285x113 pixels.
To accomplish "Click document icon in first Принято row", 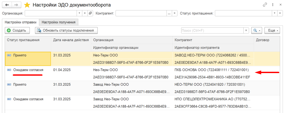I will [9, 55].
